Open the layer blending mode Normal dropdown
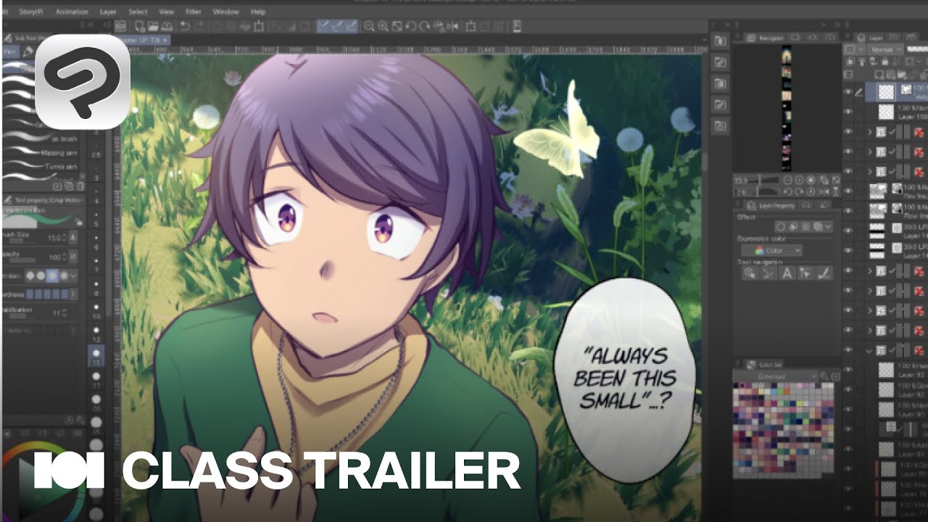 886,49
